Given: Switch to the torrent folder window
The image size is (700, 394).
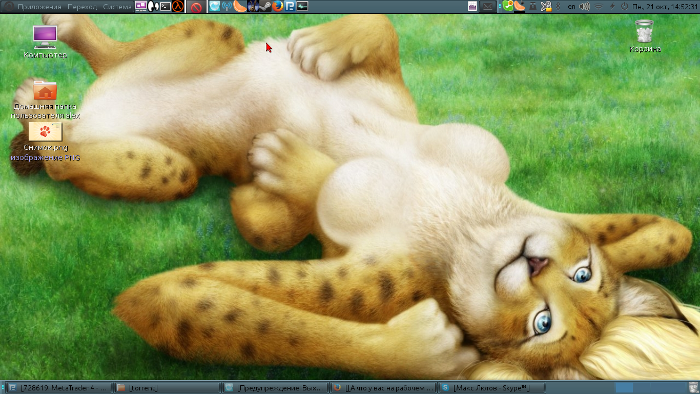Looking at the screenshot, I should (x=167, y=388).
